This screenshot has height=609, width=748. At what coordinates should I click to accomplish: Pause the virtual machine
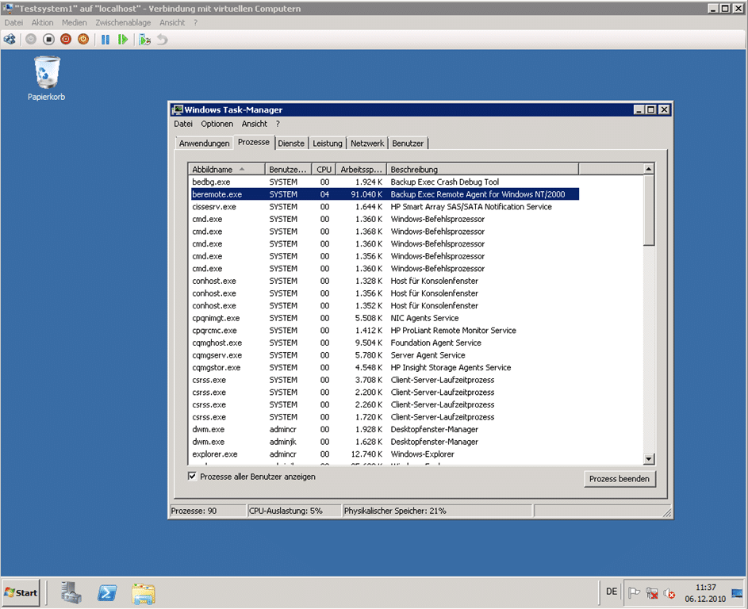click(105, 40)
